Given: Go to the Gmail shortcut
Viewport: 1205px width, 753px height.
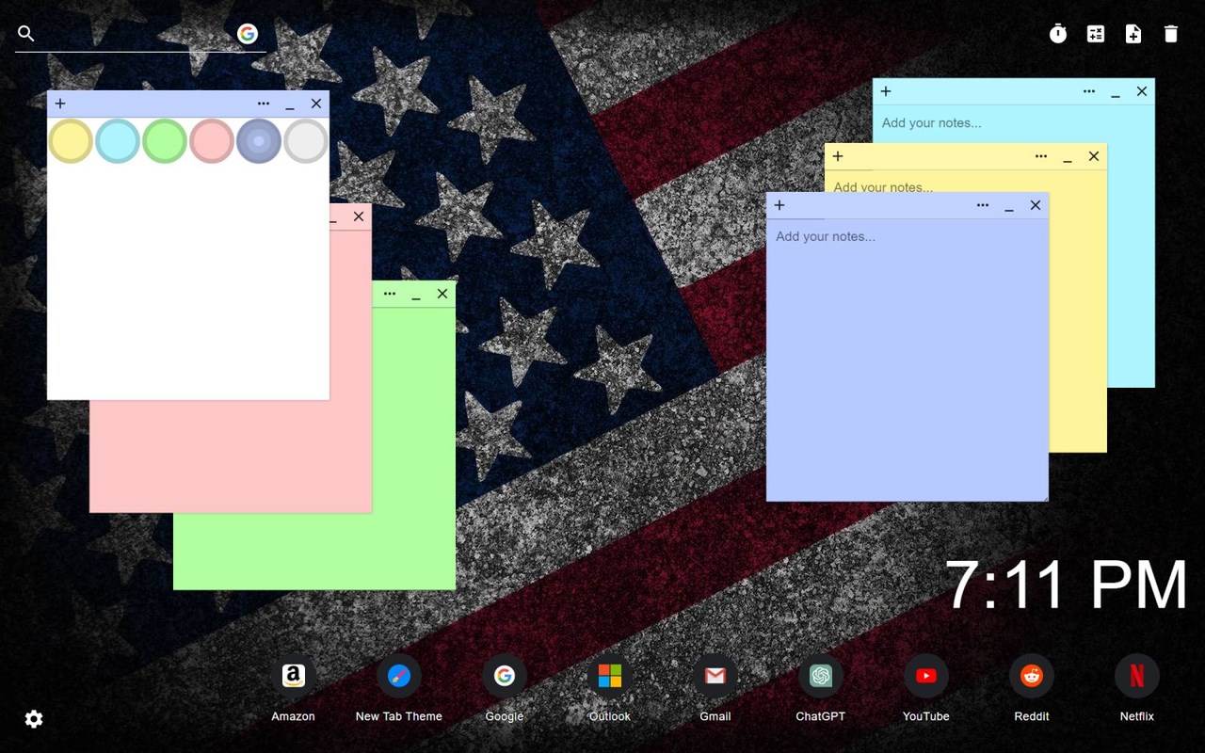Looking at the screenshot, I should pyautogui.click(x=715, y=676).
